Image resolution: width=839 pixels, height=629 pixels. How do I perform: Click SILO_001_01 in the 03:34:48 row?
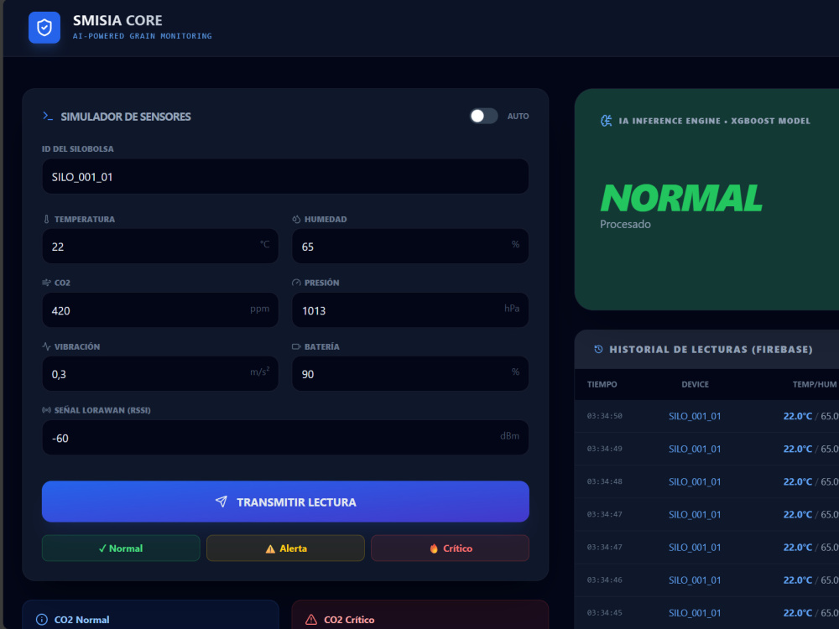[695, 482]
